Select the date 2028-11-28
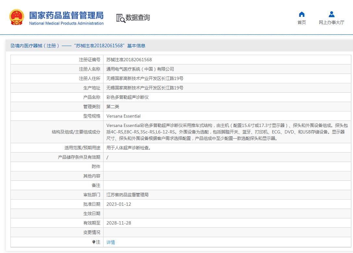 pyautogui.click(x=119, y=223)
